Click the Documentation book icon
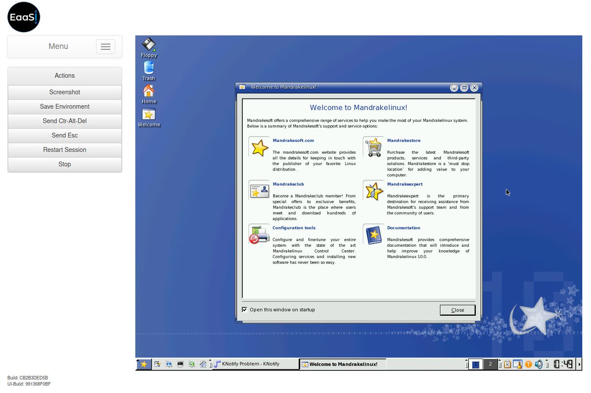 click(x=374, y=234)
